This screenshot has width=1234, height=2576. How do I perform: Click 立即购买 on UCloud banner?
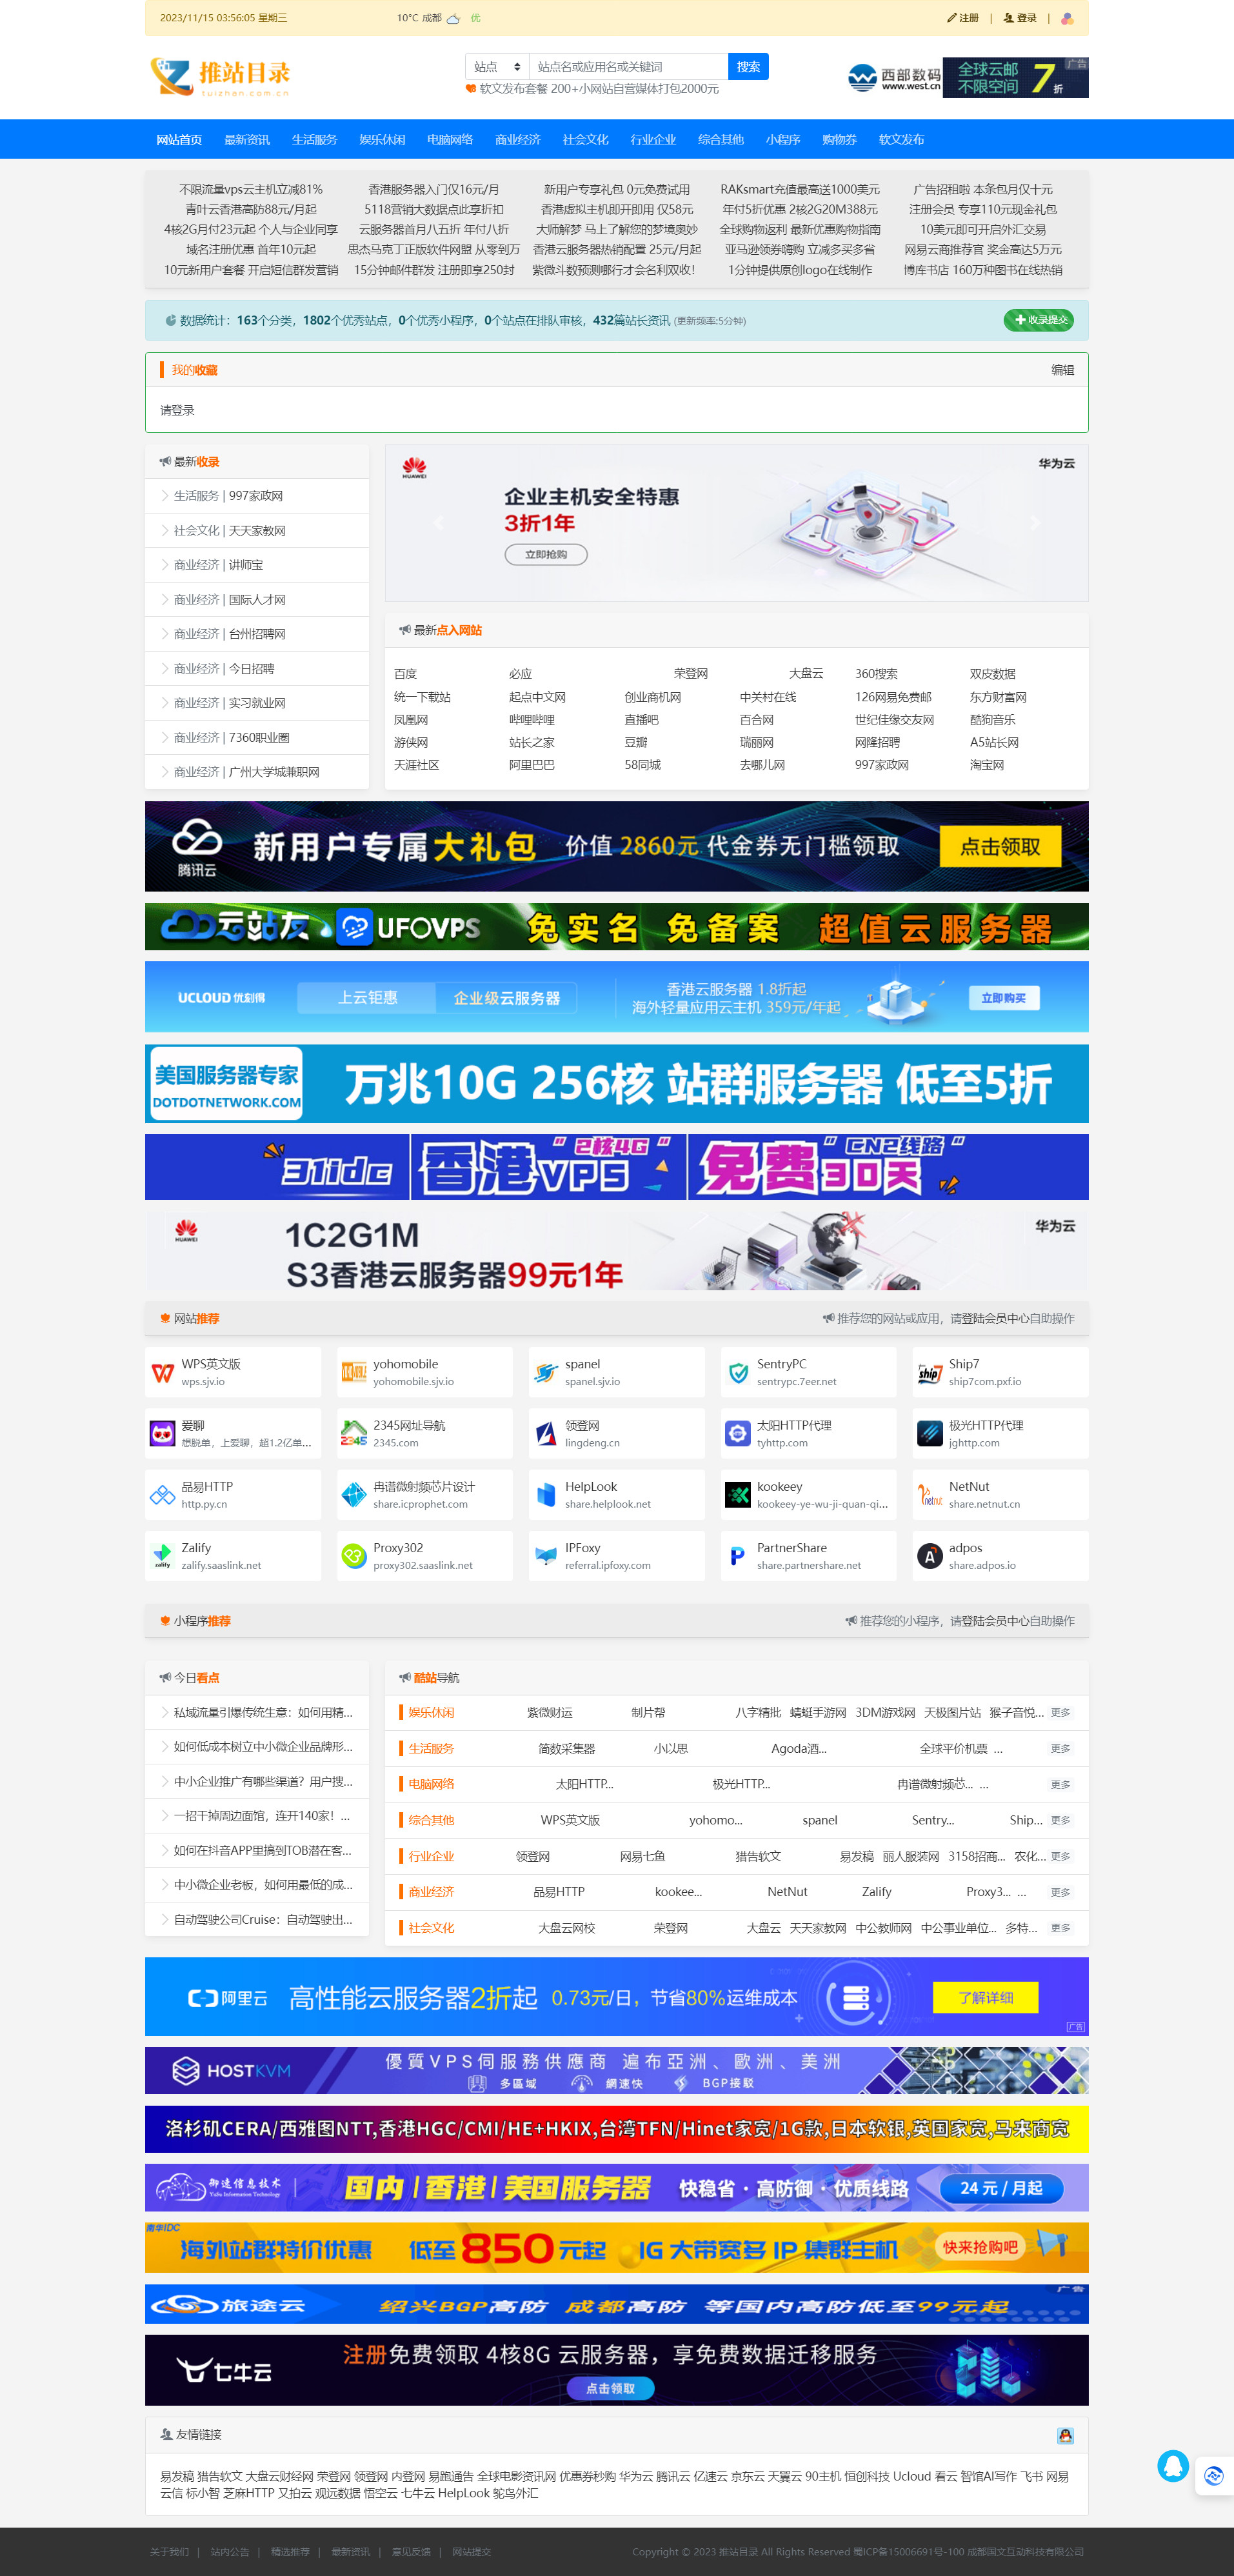[1003, 998]
